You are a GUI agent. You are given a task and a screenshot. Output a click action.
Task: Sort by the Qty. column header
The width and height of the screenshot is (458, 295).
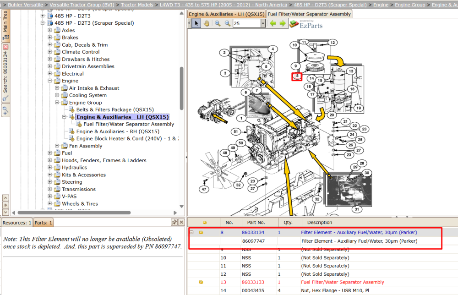point(288,222)
